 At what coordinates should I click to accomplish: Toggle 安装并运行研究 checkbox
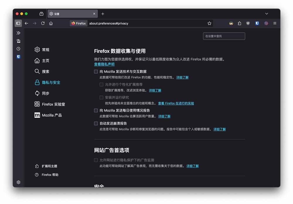(101, 97)
